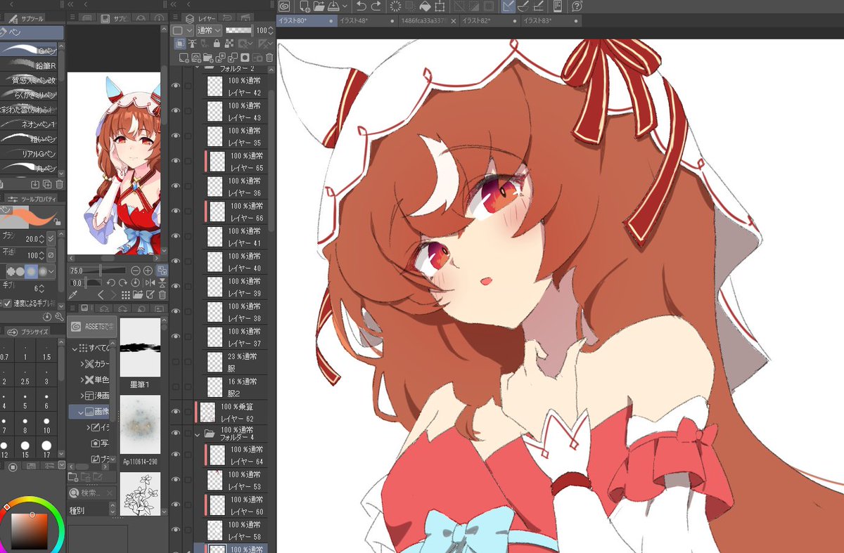Screen dimensions: 844x553
Task: Collapse the フォルダー 4 folder
Action: [x=198, y=434]
